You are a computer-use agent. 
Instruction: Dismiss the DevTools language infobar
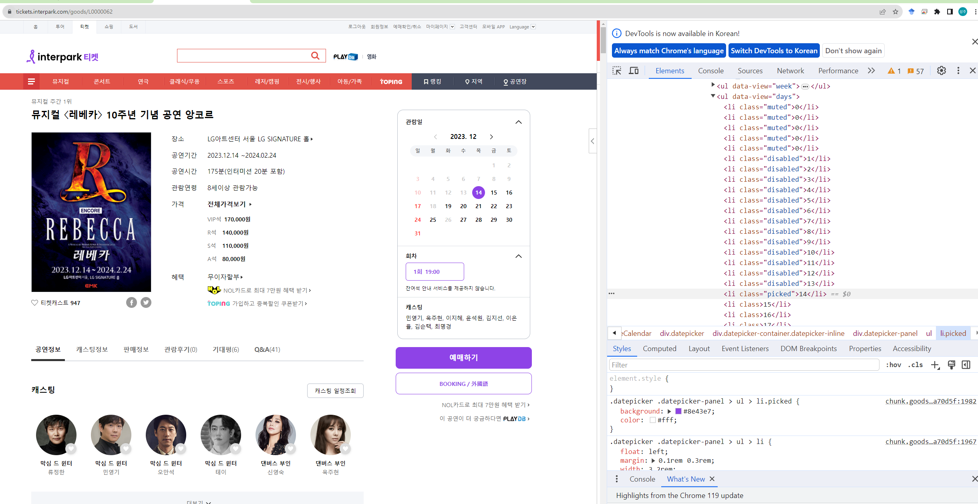(974, 42)
